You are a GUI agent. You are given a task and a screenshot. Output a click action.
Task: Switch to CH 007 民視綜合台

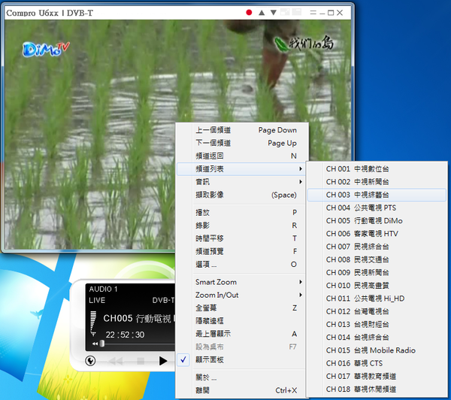tap(377, 247)
